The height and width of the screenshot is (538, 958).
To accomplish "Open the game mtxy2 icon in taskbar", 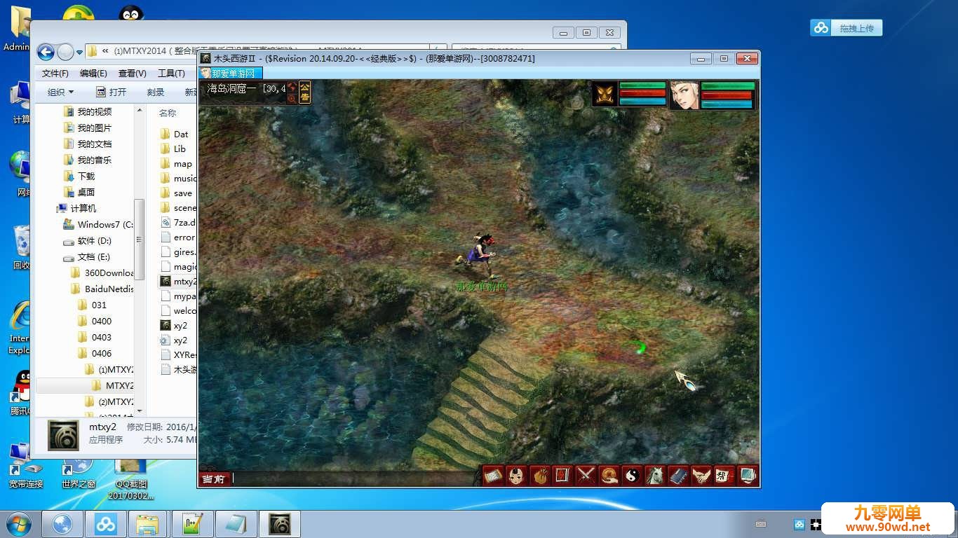I will pyautogui.click(x=280, y=524).
